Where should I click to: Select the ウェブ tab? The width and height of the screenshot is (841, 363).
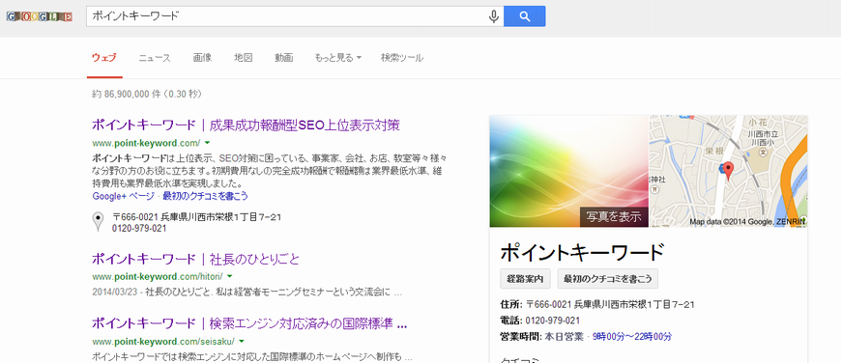(x=104, y=58)
